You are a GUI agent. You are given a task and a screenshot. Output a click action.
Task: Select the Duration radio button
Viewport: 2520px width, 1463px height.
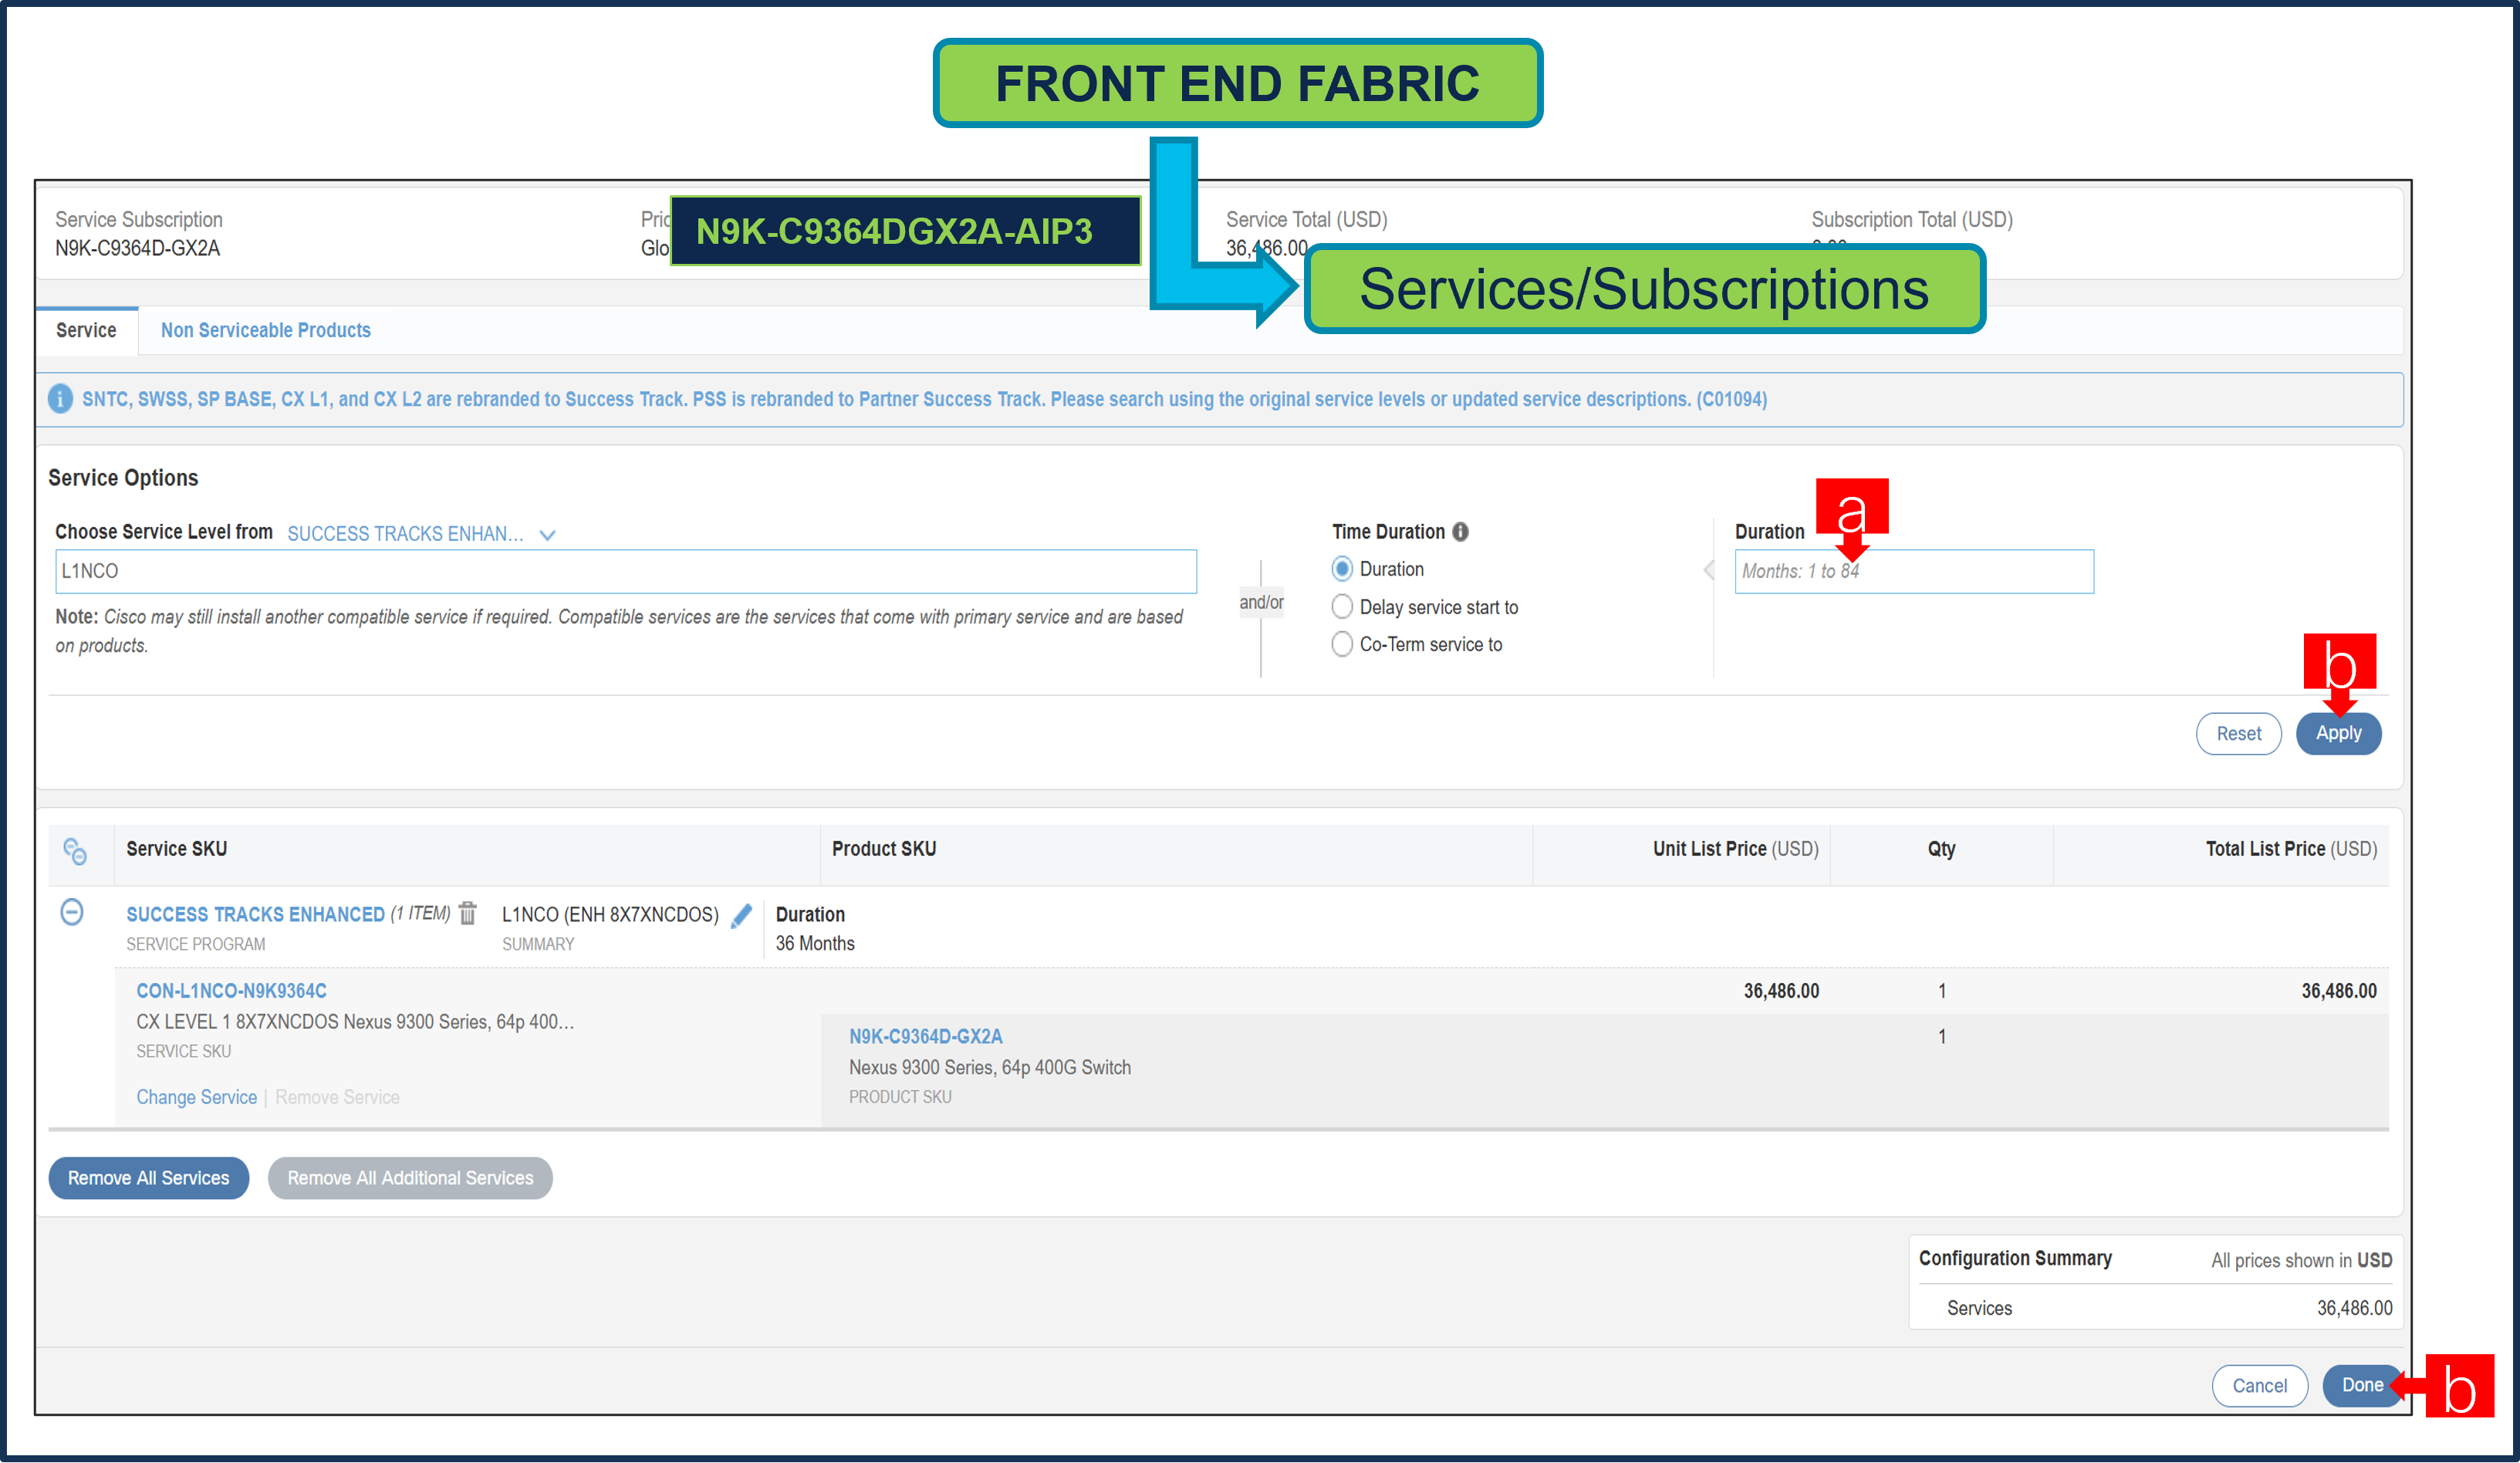tap(1342, 569)
